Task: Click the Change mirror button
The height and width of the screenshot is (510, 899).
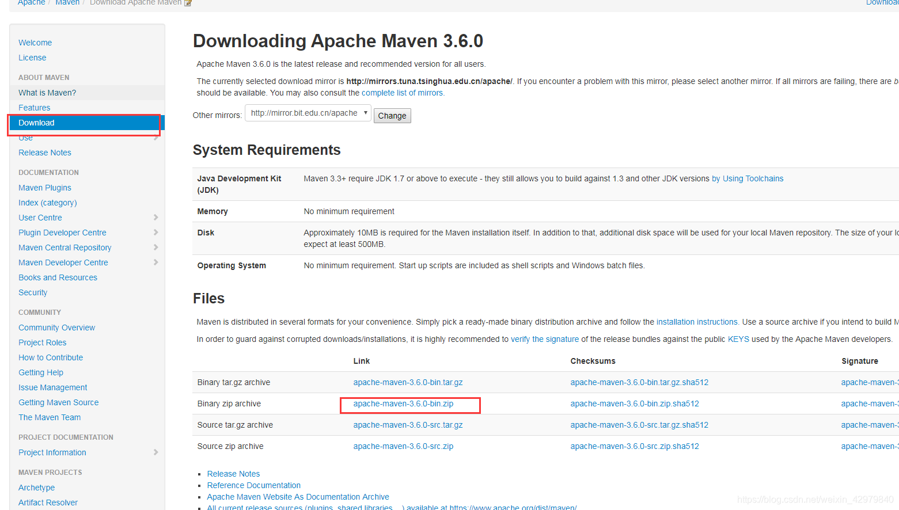Action: (392, 116)
